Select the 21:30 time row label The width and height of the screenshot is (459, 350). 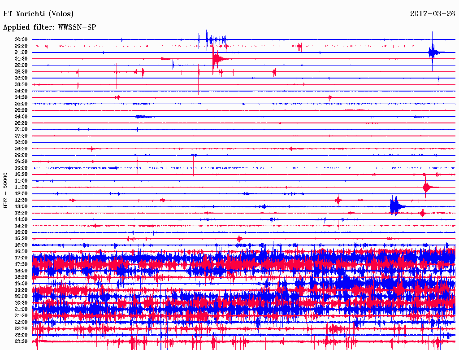21,316
